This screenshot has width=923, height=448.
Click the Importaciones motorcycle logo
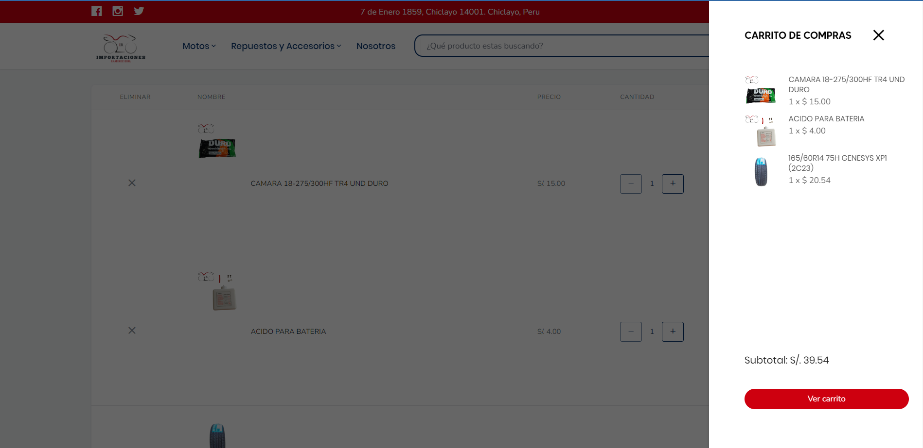coord(121,47)
